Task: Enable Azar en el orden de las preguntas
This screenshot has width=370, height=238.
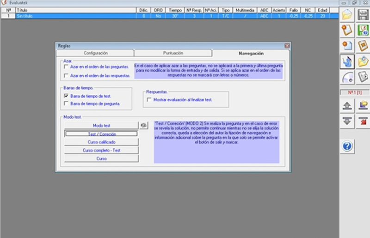Action: 66,67
